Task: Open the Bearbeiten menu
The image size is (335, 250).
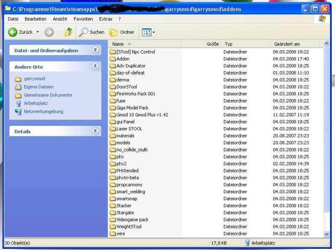Action: (36, 19)
